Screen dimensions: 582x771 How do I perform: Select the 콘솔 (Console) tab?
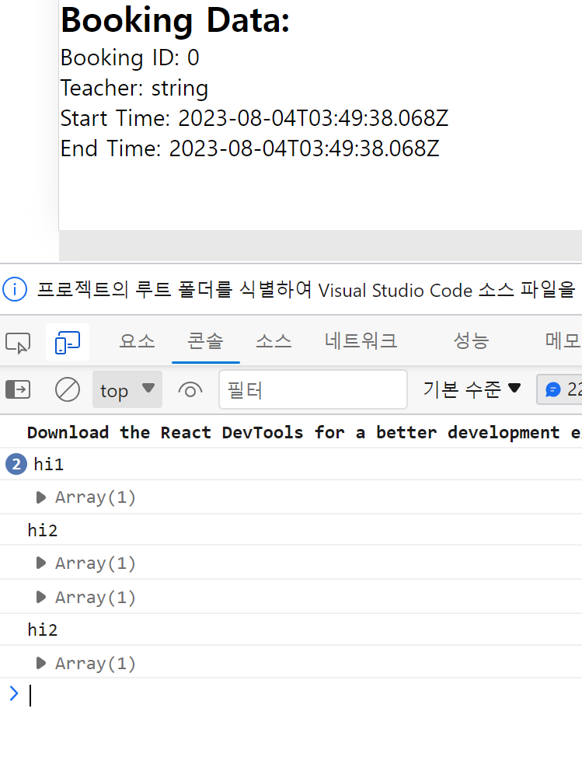[x=205, y=340]
